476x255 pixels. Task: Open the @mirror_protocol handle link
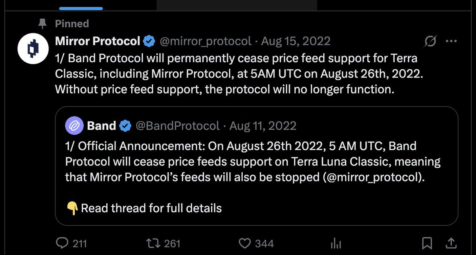pos(205,41)
